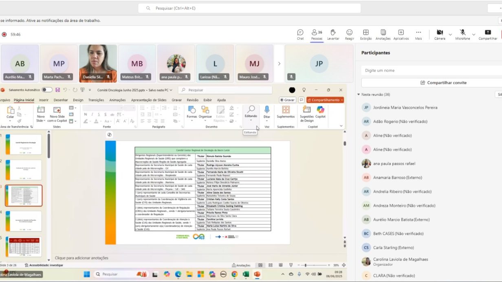Adjust the PowerPoint zoom slider
The image size is (502, 282).
pos(306,265)
